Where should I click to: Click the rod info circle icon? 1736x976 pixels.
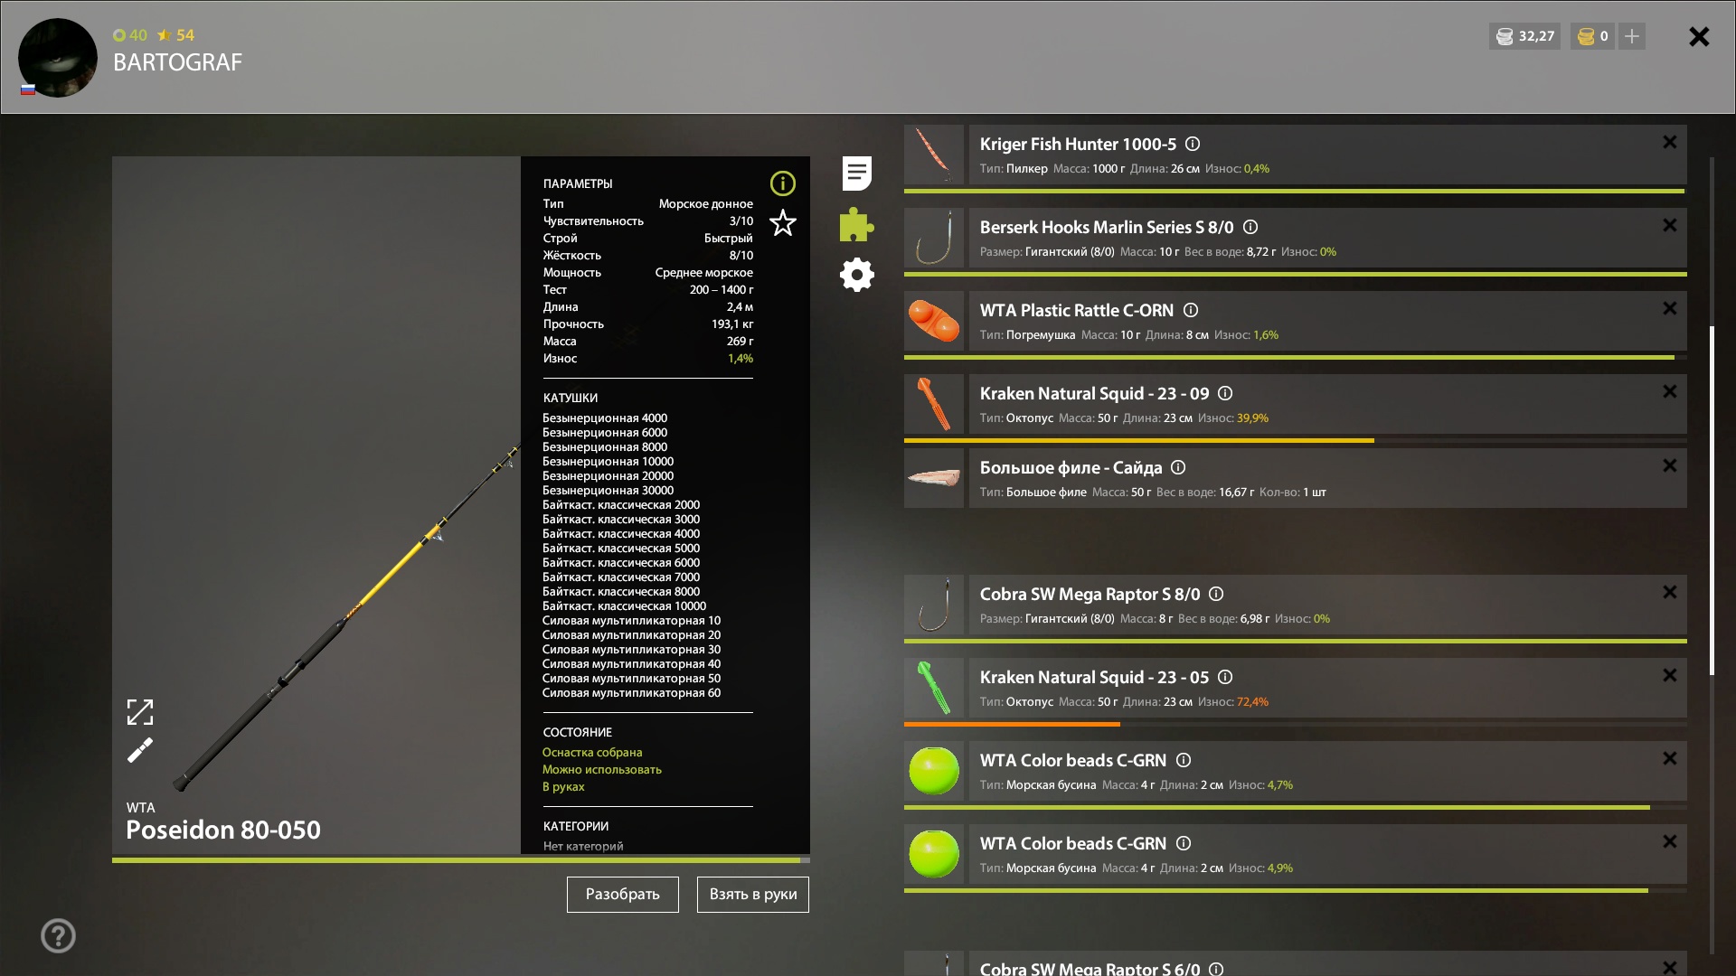pyautogui.click(x=783, y=183)
